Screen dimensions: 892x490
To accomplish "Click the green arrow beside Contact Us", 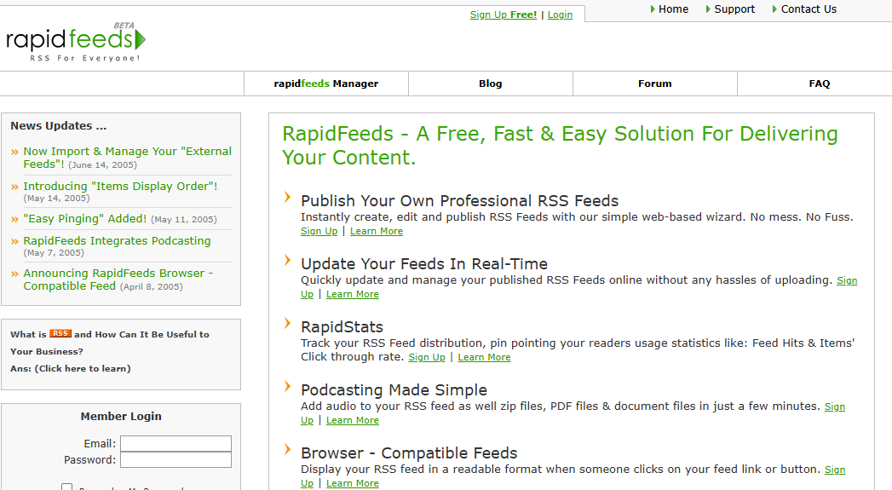I will click(774, 9).
